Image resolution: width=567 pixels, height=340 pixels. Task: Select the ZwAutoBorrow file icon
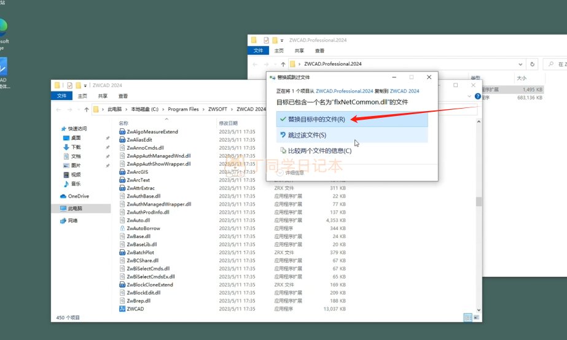(122, 228)
